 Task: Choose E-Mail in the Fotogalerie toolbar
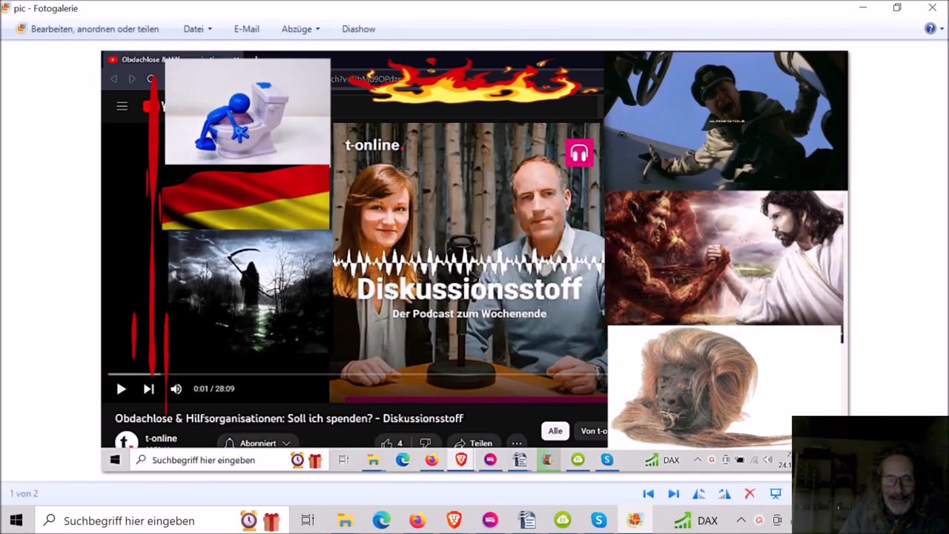click(247, 29)
